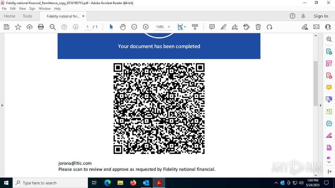The image size is (335, 188).
Task: Open the Help menu
Action: pyautogui.click(x=57, y=9)
